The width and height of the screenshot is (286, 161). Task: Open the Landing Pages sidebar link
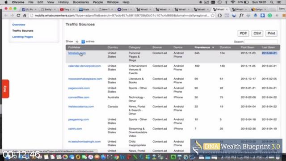click(23, 37)
